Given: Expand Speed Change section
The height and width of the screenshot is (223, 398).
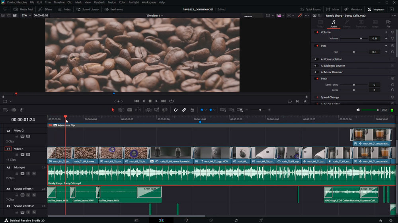Looking at the screenshot, I should pyautogui.click(x=330, y=97).
